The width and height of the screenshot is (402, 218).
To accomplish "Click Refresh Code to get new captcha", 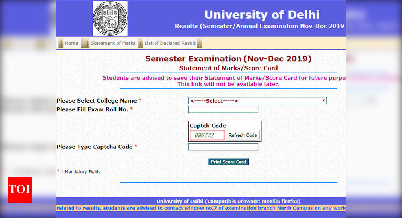I will pos(243,135).
